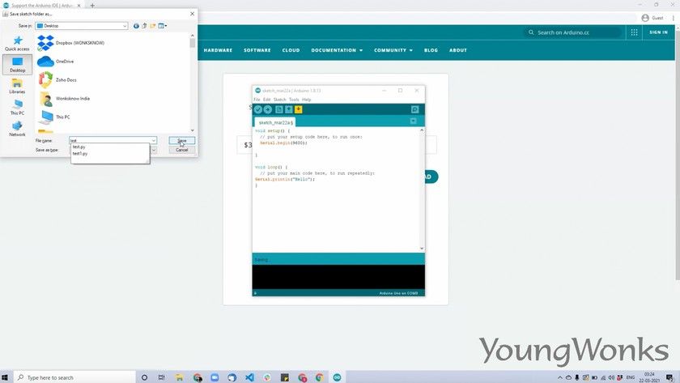Click Save button in save dialog
This screenshot has width=680, height=383.
click(181, 141)
